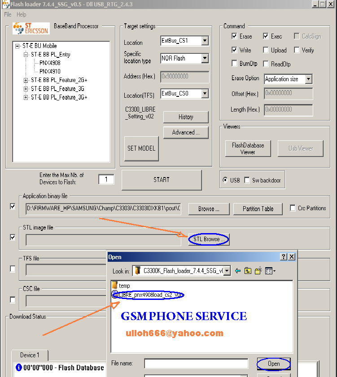This screenshot has height=377, width=337.
Task: Open the FlashDatabase Viewer
Action: [x=248, y=148]
